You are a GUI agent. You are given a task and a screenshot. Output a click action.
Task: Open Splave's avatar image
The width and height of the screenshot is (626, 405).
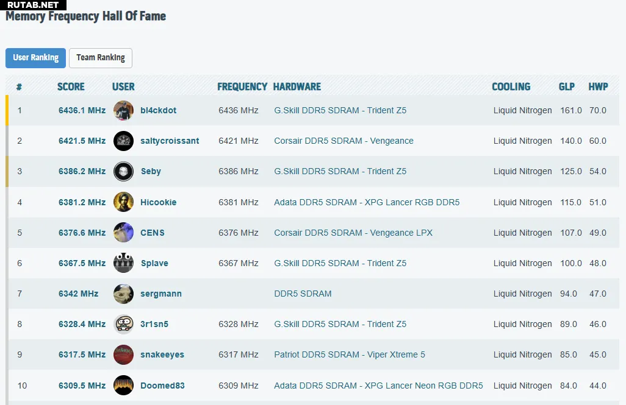[x=123, y=263]
